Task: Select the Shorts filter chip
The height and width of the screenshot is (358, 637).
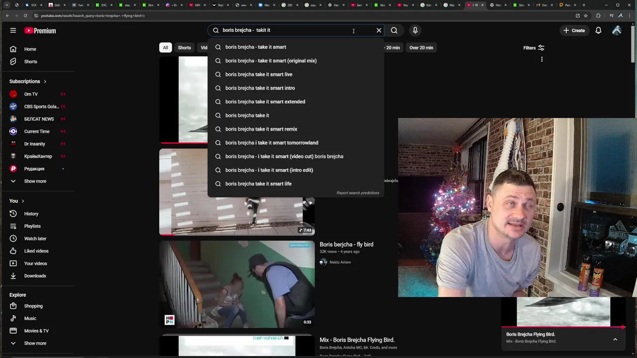Action: click(x=184, y=48)
